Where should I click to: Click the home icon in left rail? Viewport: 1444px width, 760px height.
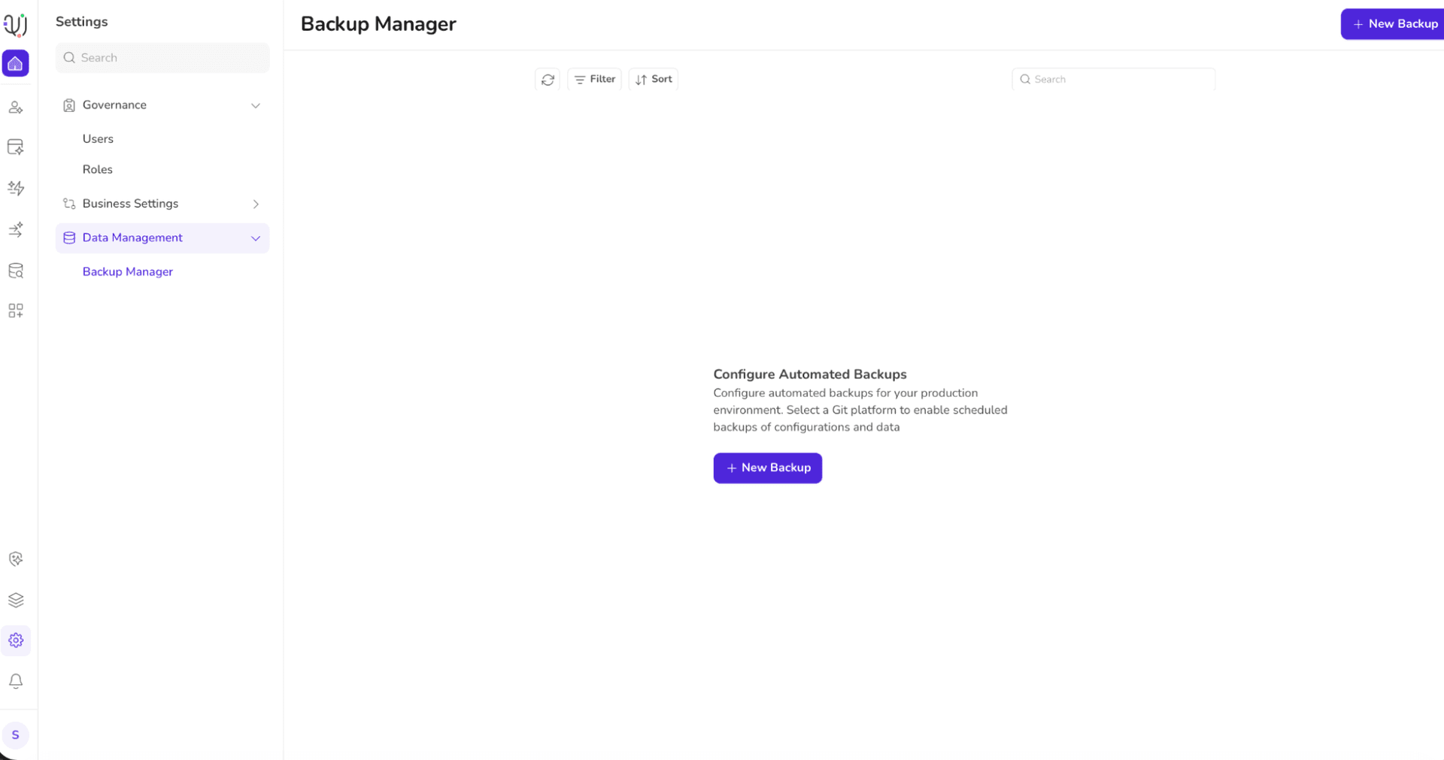click(15, 64)
